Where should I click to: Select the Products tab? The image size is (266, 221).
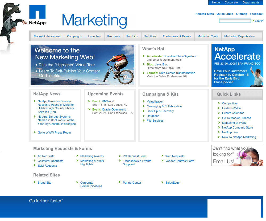[132, 36]
